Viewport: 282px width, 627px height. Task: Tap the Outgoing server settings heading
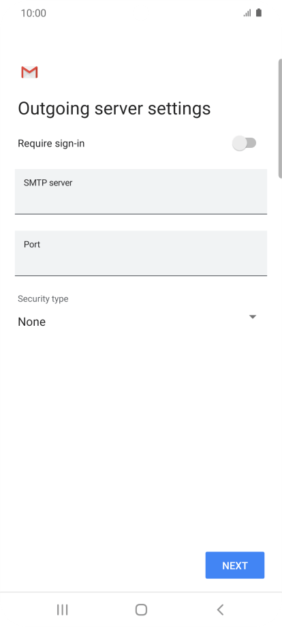click(x=114, y=109)
